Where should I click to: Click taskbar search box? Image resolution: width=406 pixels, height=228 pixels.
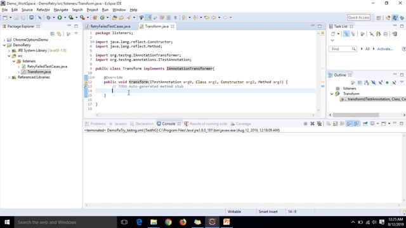click(x=65, y=222)
